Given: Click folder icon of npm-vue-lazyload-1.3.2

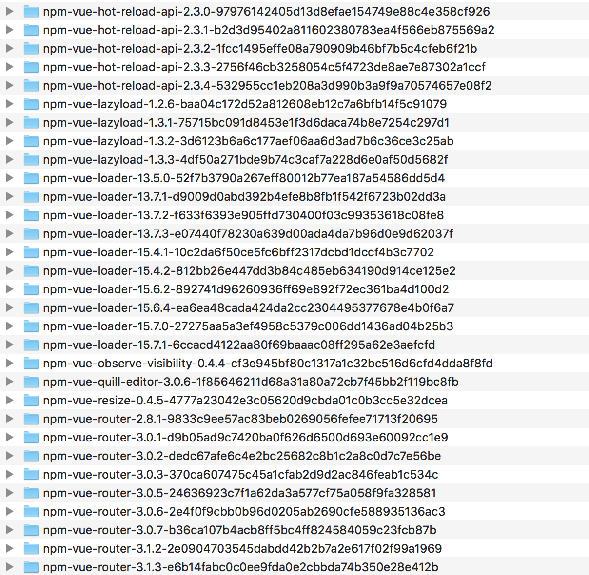Looking at the screenshot, I should (31, 141).
